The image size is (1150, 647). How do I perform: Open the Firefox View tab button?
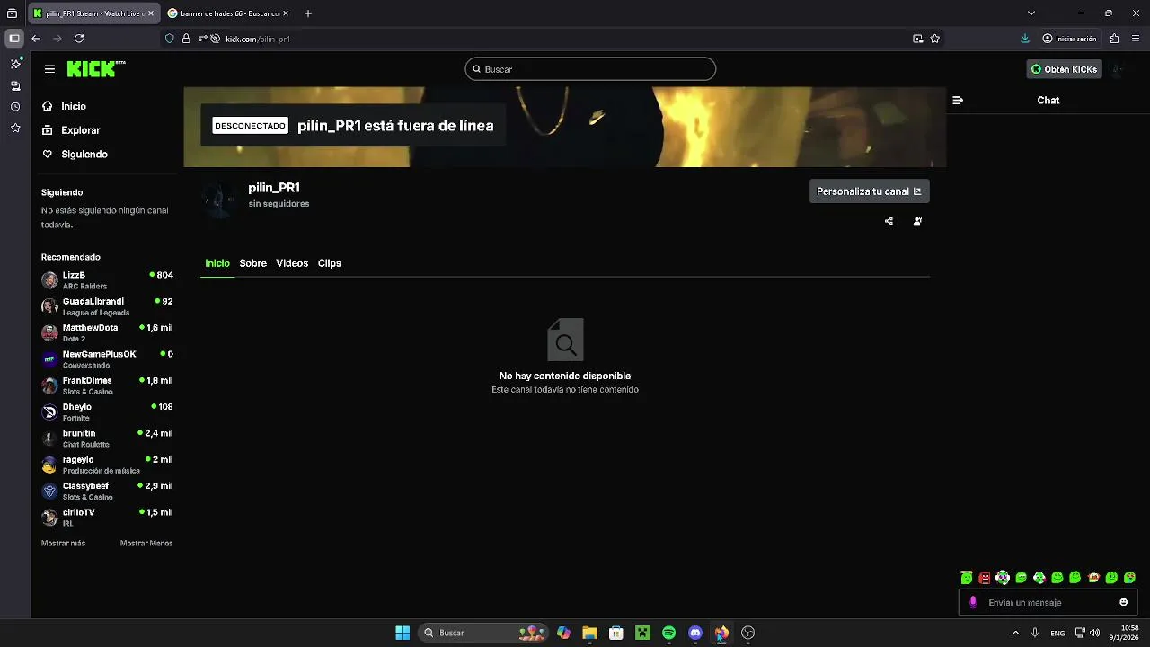[x=12, y=13]
